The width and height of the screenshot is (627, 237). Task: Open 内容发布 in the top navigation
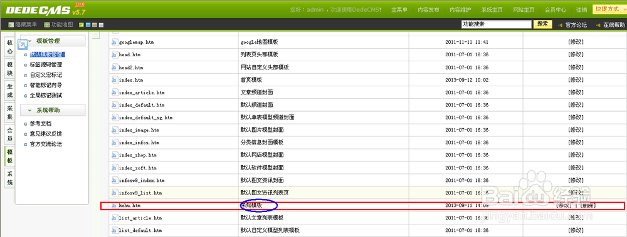(x=428, y=9)
